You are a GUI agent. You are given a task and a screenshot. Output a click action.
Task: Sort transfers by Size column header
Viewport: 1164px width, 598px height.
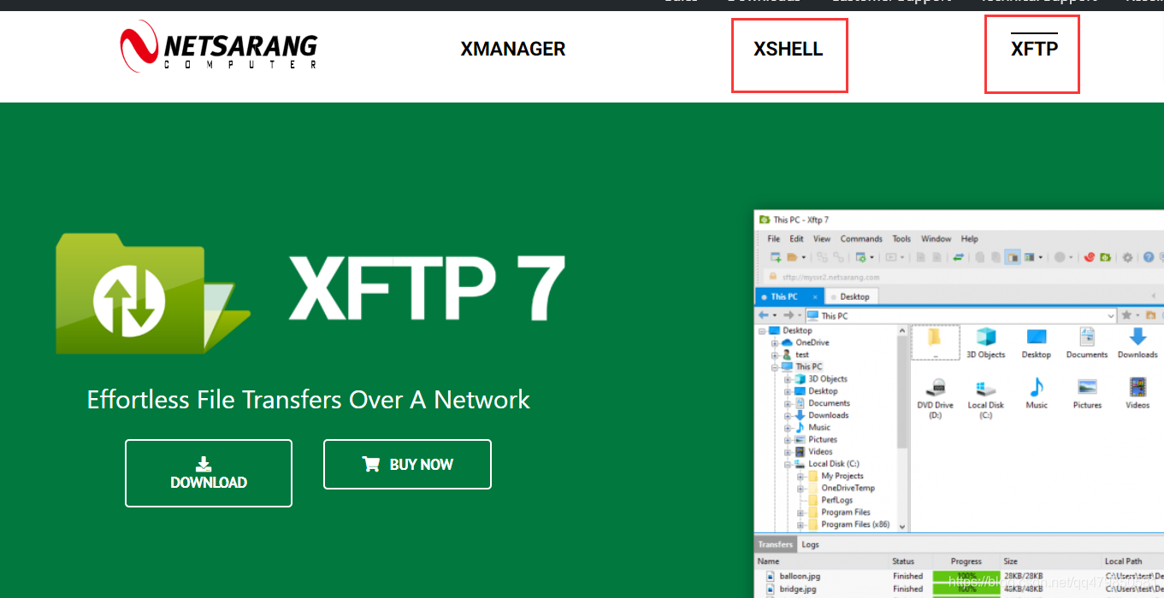pyautogui.click(x=1010, y=561)
